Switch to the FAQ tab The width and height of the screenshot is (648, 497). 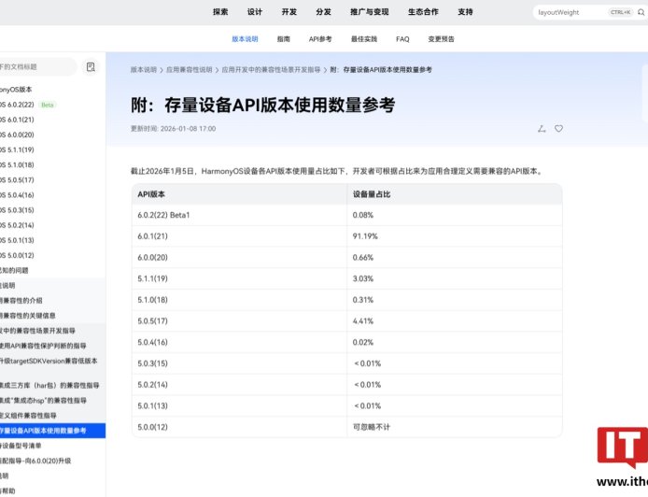[402, 39]
